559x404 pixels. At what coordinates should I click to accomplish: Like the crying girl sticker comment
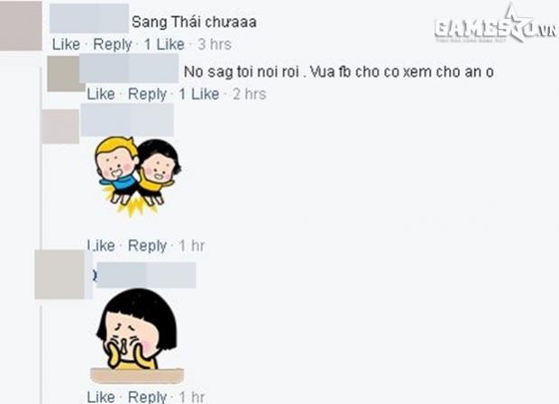pos(101,397)
